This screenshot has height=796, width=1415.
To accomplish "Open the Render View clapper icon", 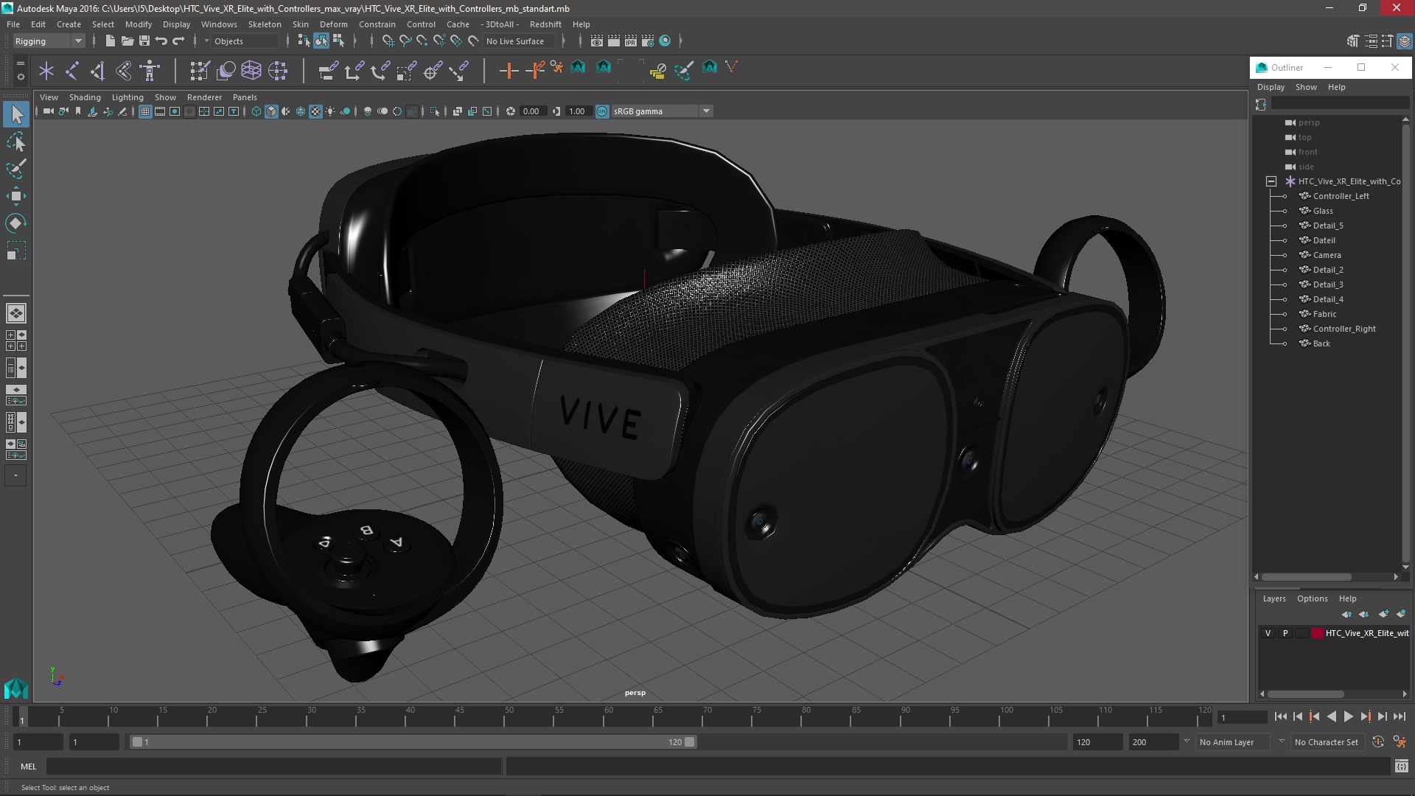I will [597, 41].
